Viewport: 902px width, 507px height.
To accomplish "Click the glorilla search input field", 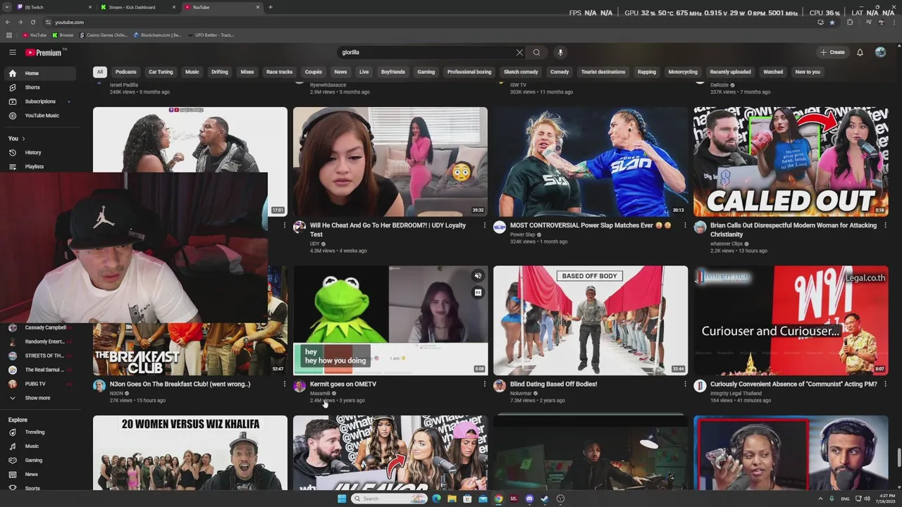I will point(426,52).
